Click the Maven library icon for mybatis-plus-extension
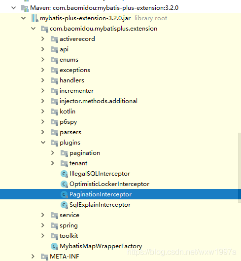 pos(25,8)
